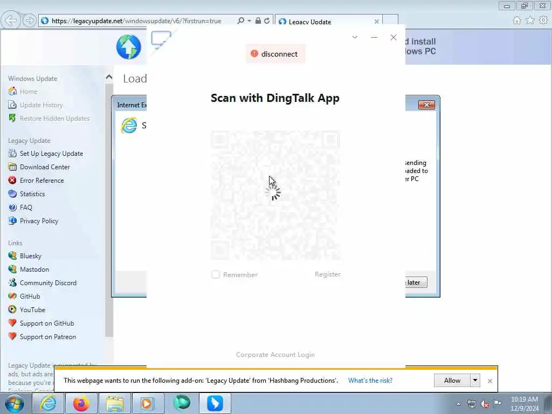The width and height of the screenshot is (552, 414).
Task: Open Windows Explorer folder on taskbar
Action: click(115, 403)
